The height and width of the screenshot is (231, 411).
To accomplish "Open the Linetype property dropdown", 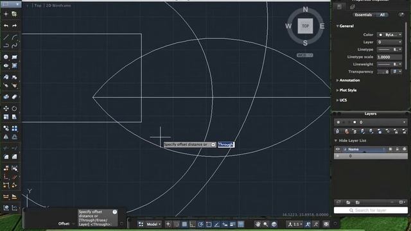I will point(390,49).
